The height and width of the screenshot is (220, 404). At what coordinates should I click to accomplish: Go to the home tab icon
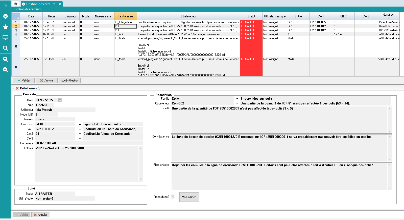(x=16, y=4)
